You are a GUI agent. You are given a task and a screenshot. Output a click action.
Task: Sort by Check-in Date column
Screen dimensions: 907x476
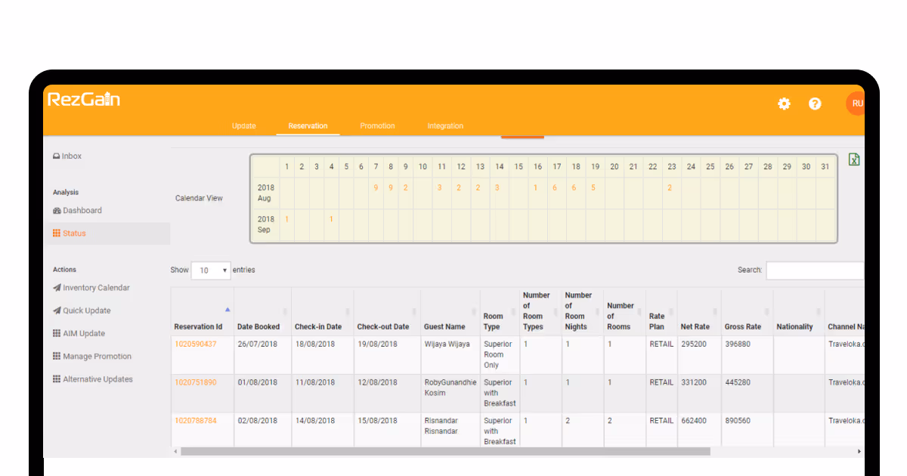click(x=323, y=311)
